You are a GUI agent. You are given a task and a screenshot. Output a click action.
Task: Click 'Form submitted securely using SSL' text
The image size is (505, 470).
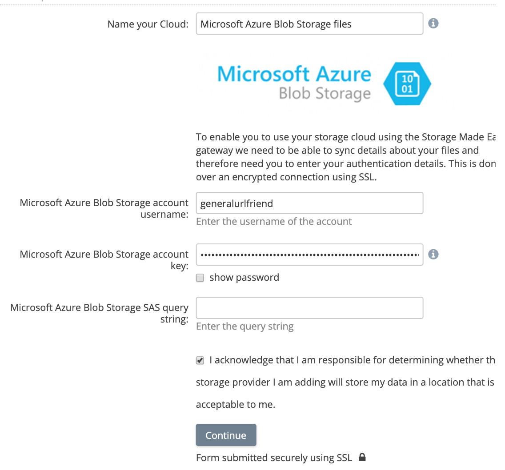(x=274, y=458)
